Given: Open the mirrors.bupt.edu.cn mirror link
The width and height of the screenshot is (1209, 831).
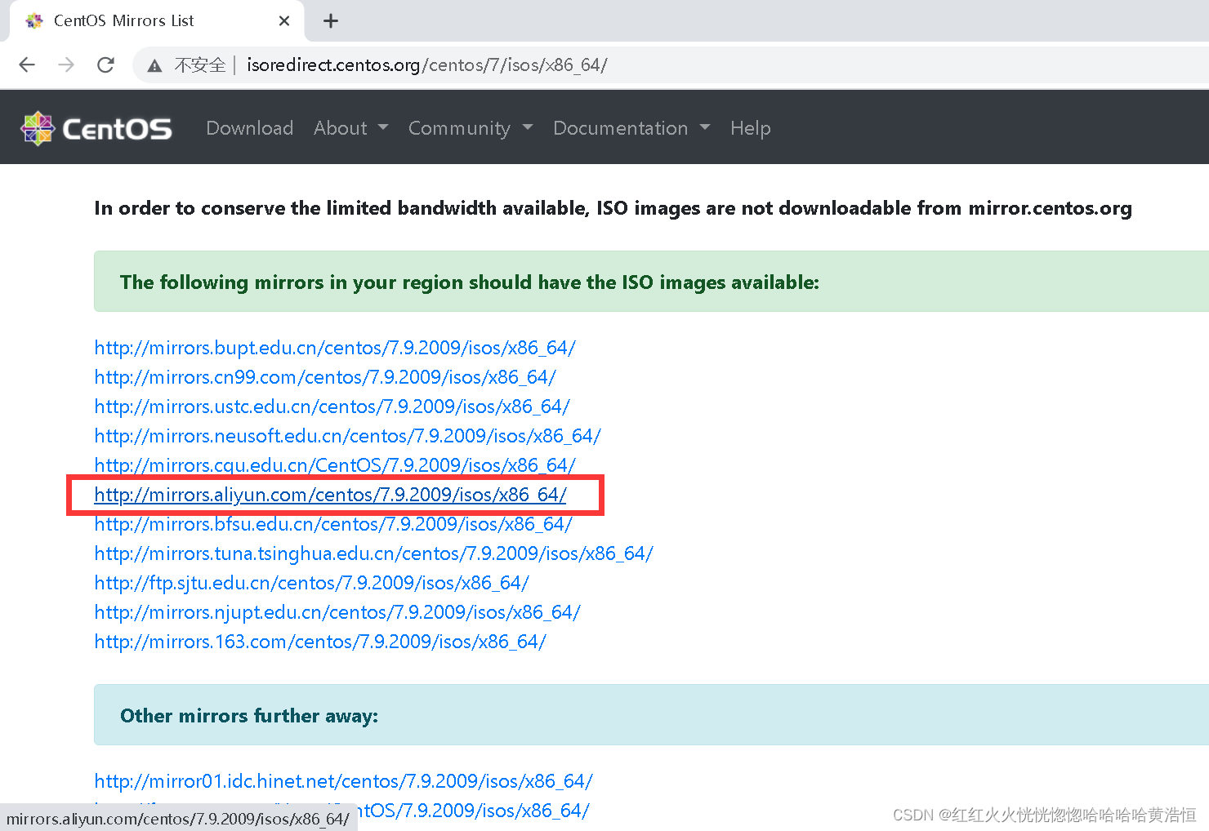Looking at the screenshot, I should (x=335, y=348).
